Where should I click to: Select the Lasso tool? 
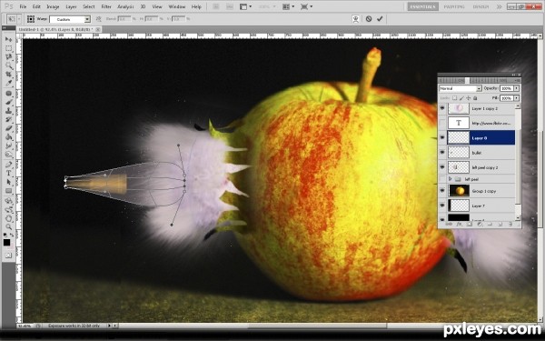(8, 56)
